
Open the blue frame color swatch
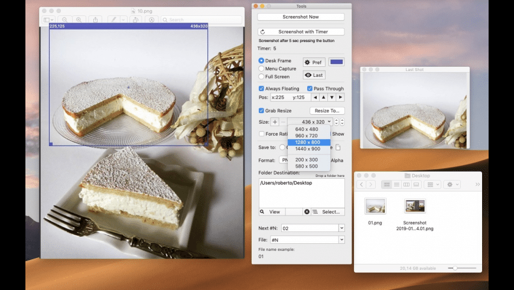point(337,62)
